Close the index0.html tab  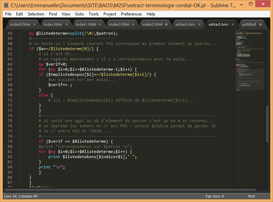pos(35,25)
